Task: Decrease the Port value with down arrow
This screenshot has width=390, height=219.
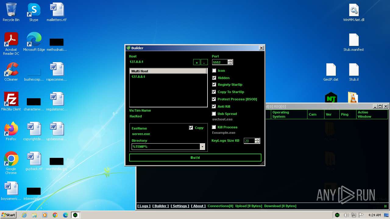Action: coord(230,63)
